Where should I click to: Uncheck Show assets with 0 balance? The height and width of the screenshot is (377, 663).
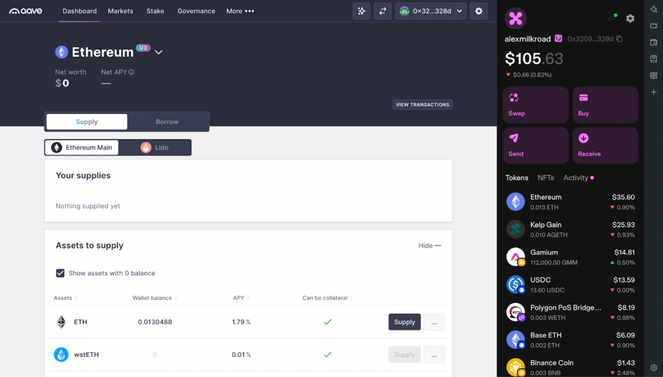pos(60,273)
